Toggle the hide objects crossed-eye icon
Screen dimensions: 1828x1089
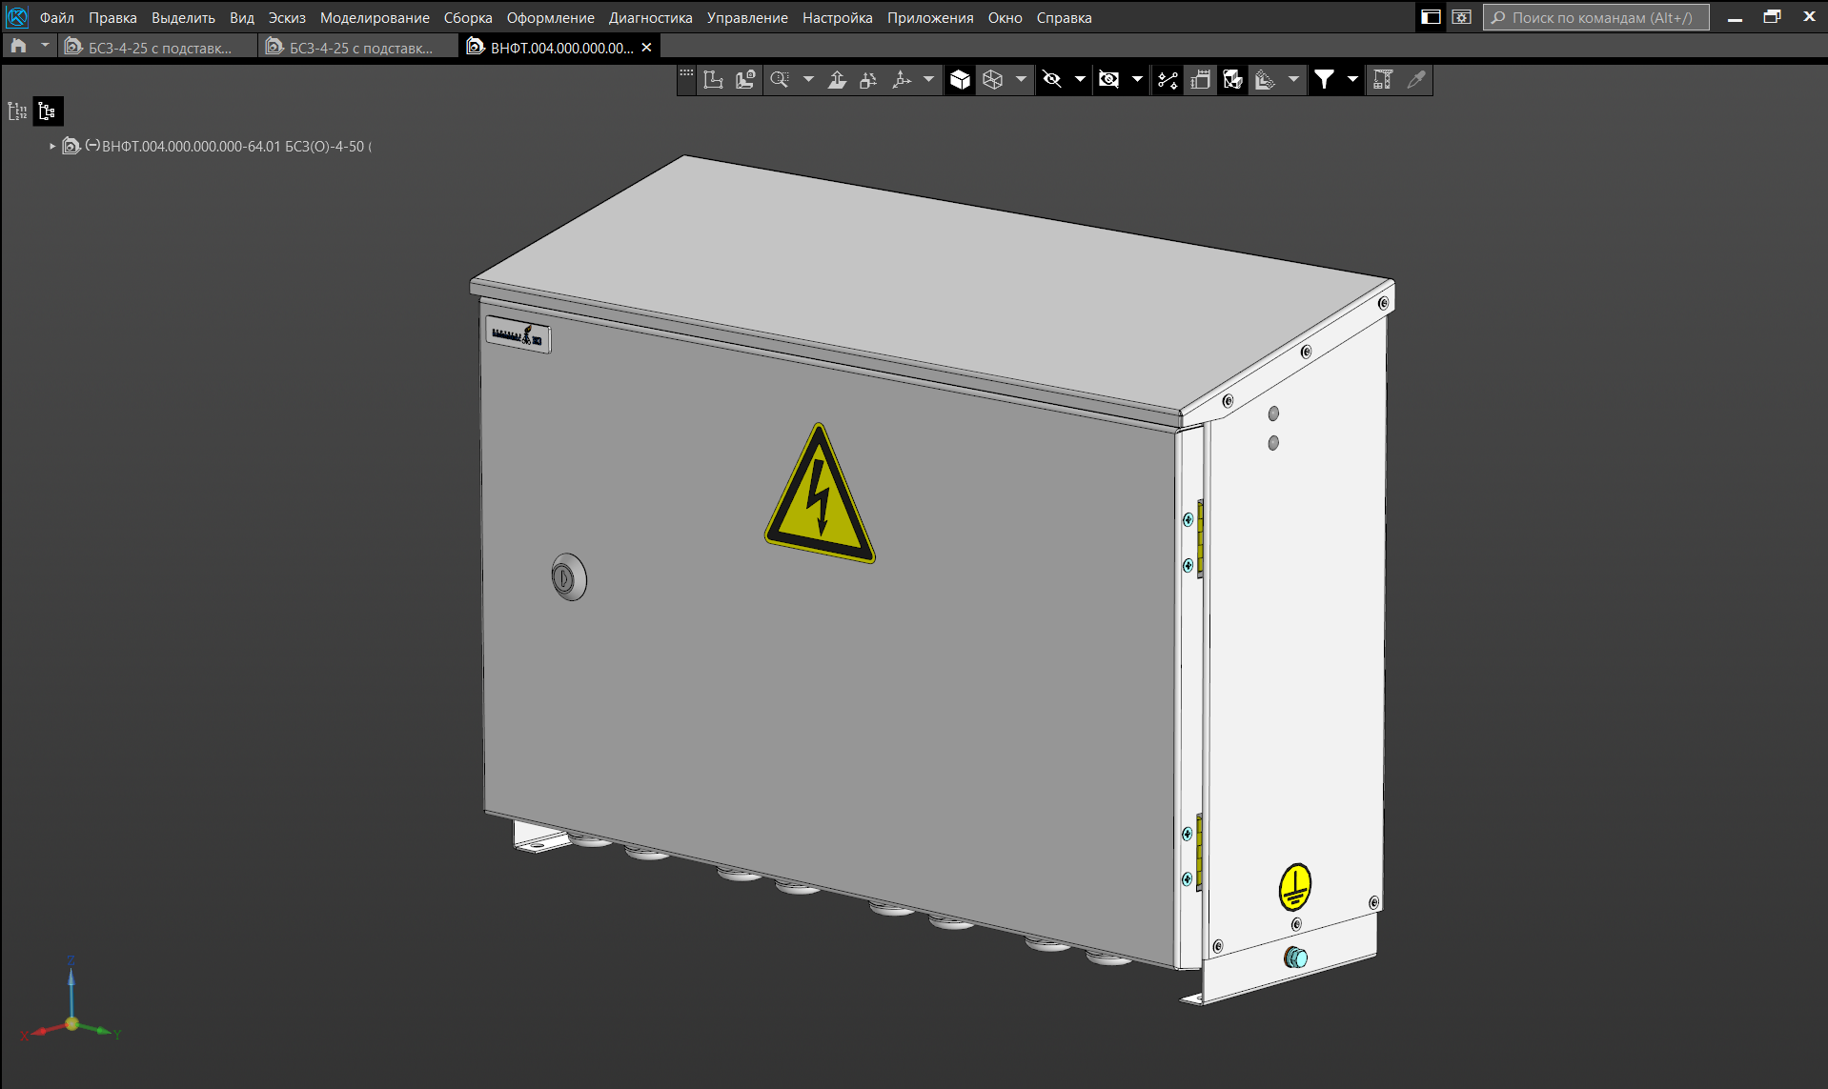pyautogui.click(x=1051, y=80)
